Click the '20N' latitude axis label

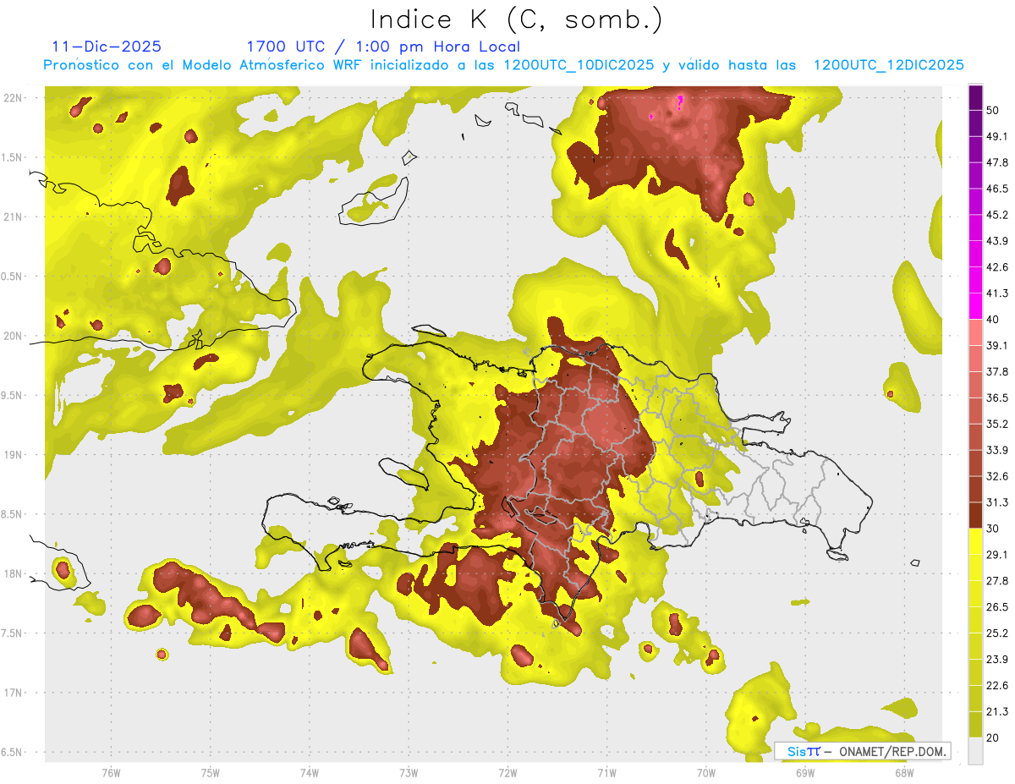click(14, 336)
